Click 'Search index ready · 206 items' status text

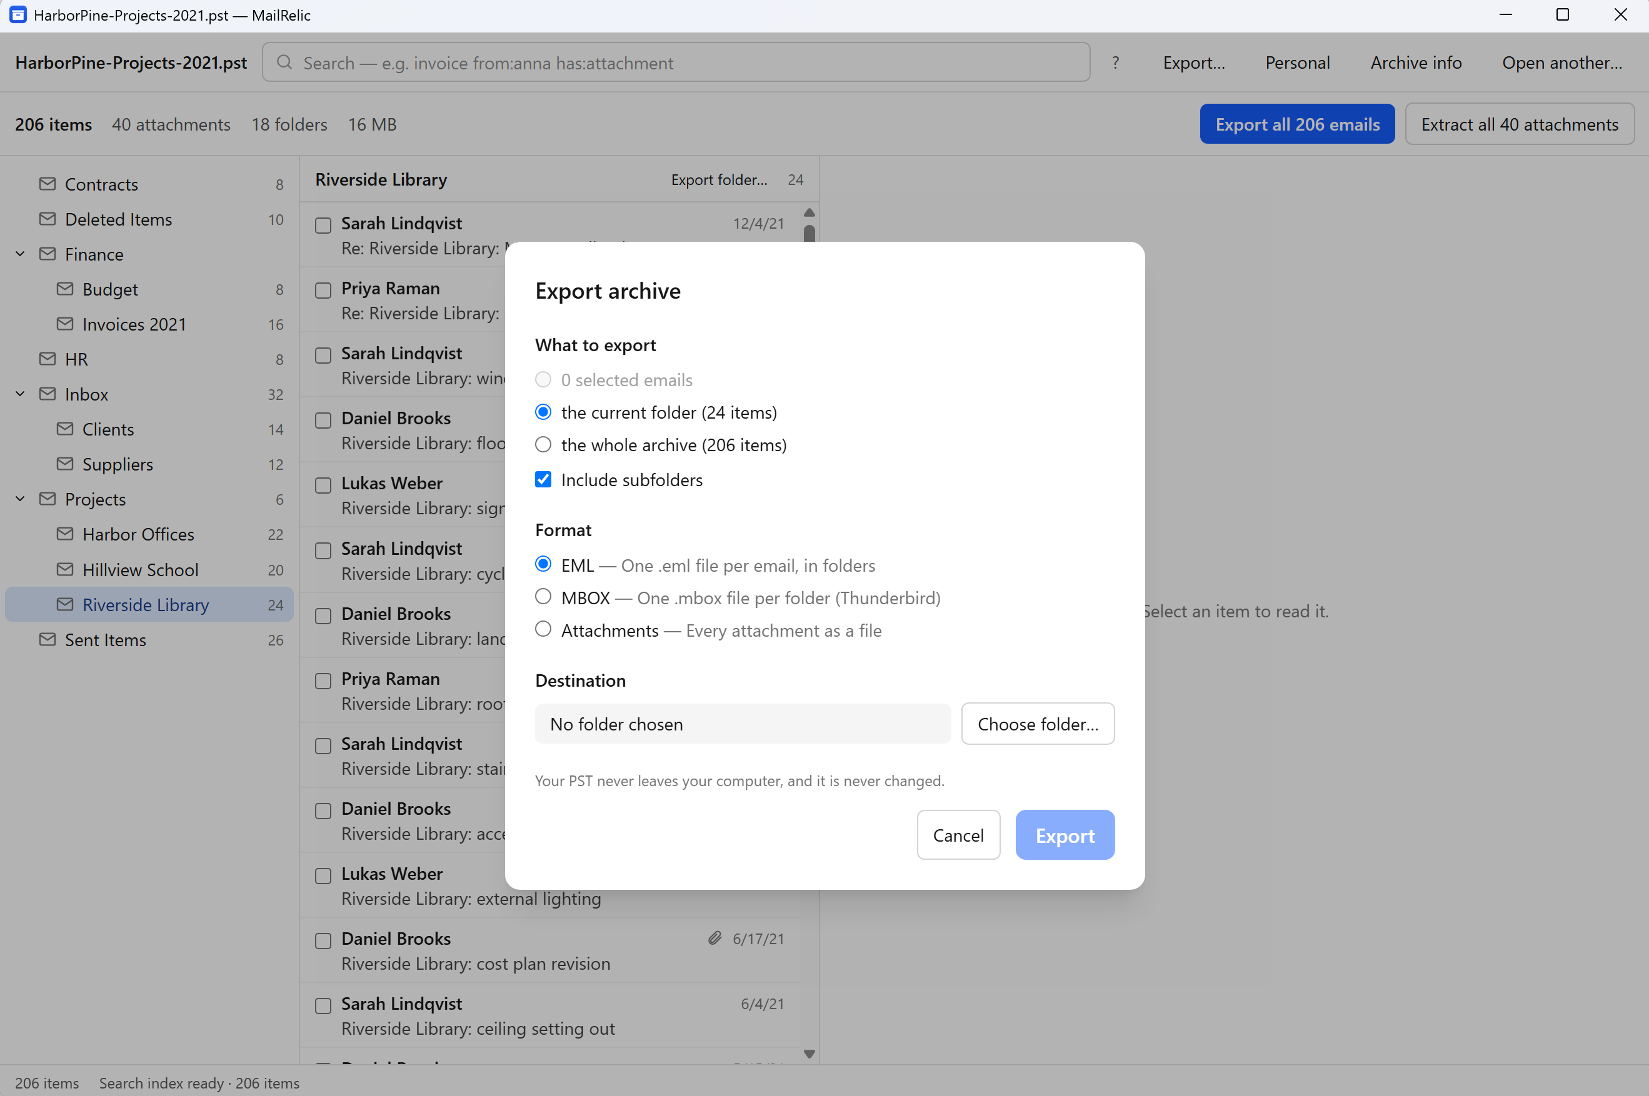[x=199, y=1083]
